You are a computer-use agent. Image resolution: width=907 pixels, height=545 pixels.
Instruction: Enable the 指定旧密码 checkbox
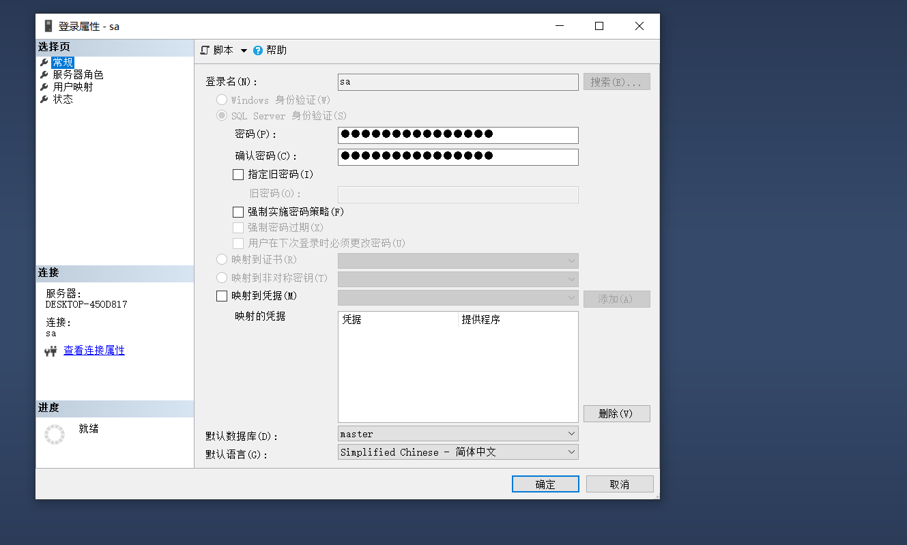point(237,175)
